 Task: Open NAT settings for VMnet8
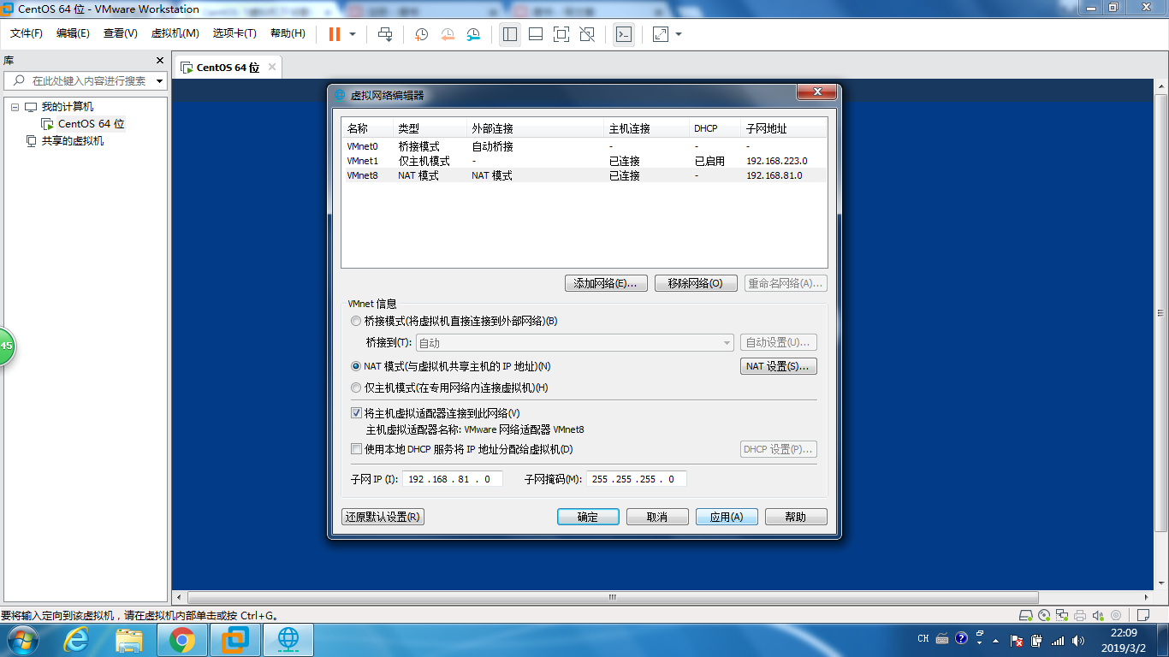click(x=778, y=365)
